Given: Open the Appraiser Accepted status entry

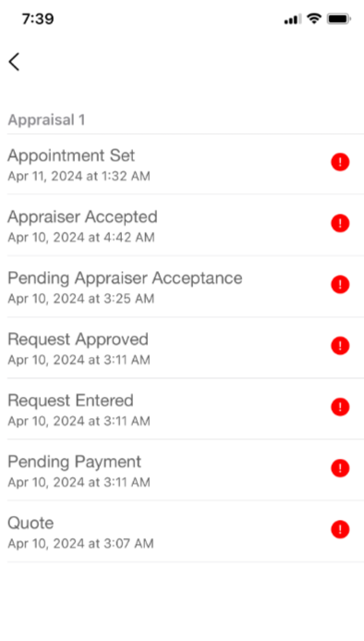Looking at the screenshot, I should 186,226.
